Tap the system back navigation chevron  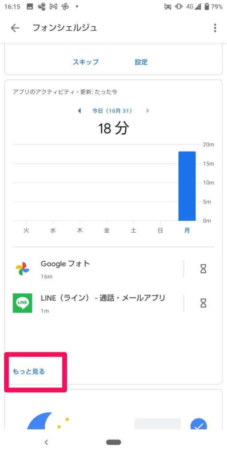pyautogui.click(x=46, y=442)
